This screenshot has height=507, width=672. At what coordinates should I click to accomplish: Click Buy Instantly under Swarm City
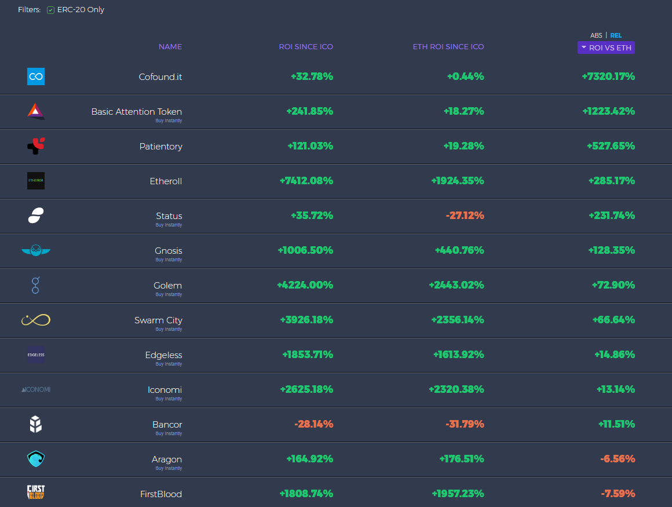point(169,329)
